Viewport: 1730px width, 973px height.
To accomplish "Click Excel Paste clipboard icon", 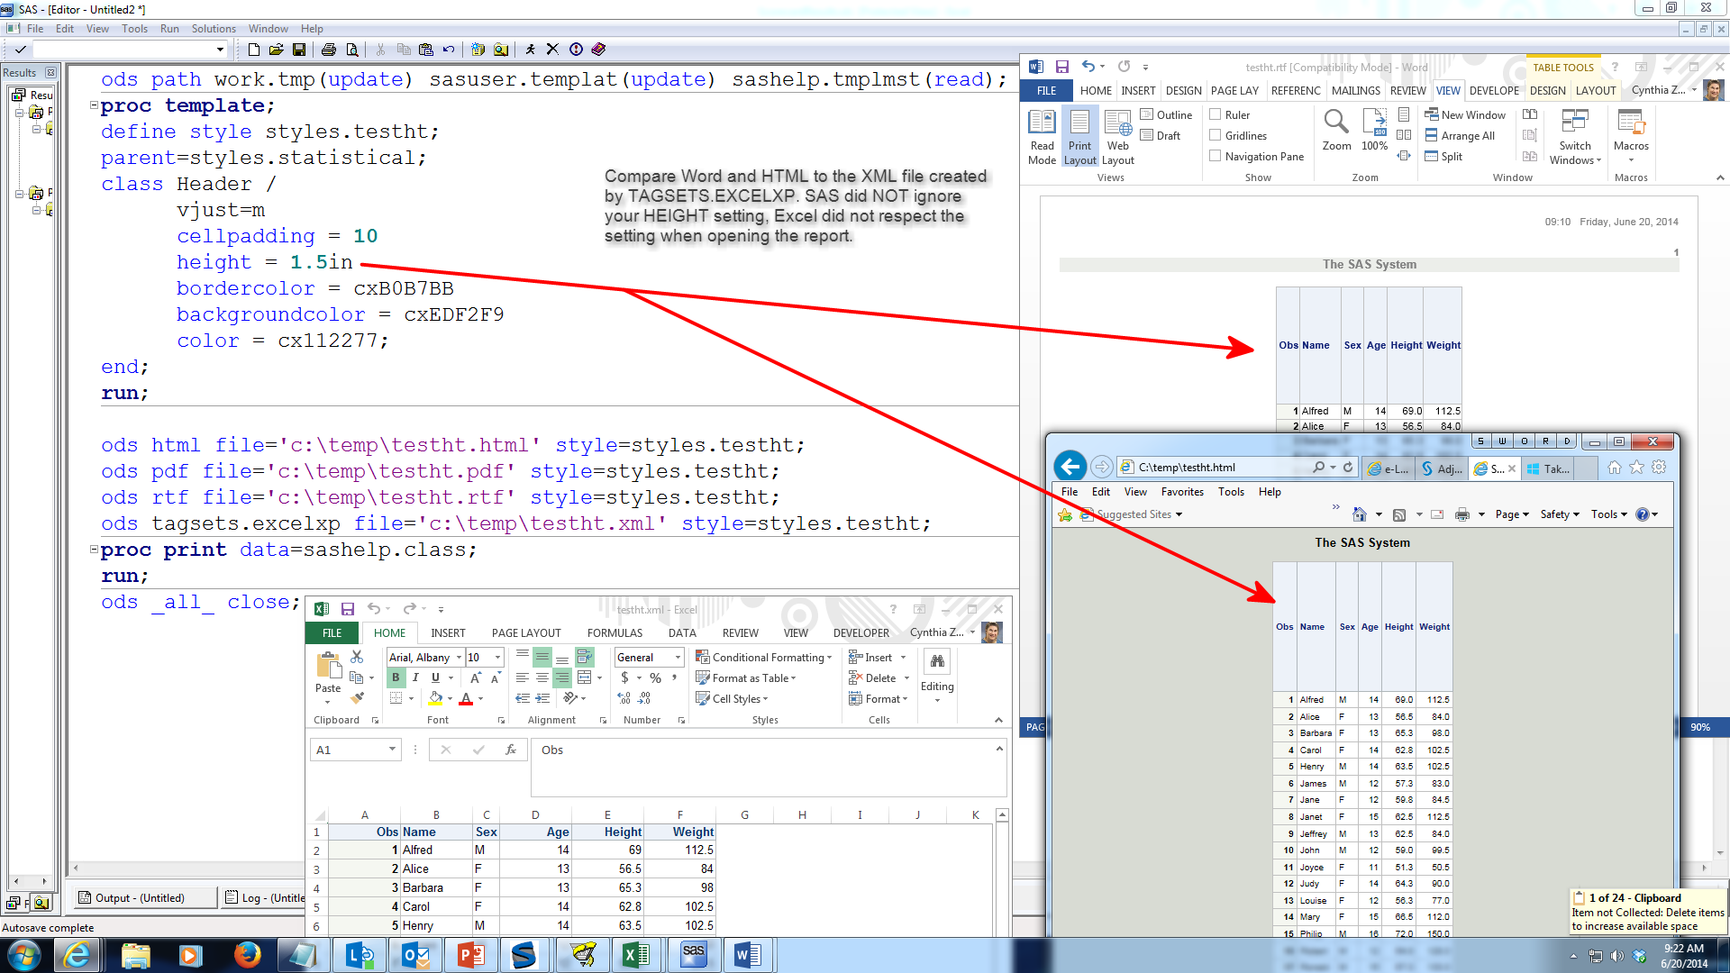I will 328,666.
